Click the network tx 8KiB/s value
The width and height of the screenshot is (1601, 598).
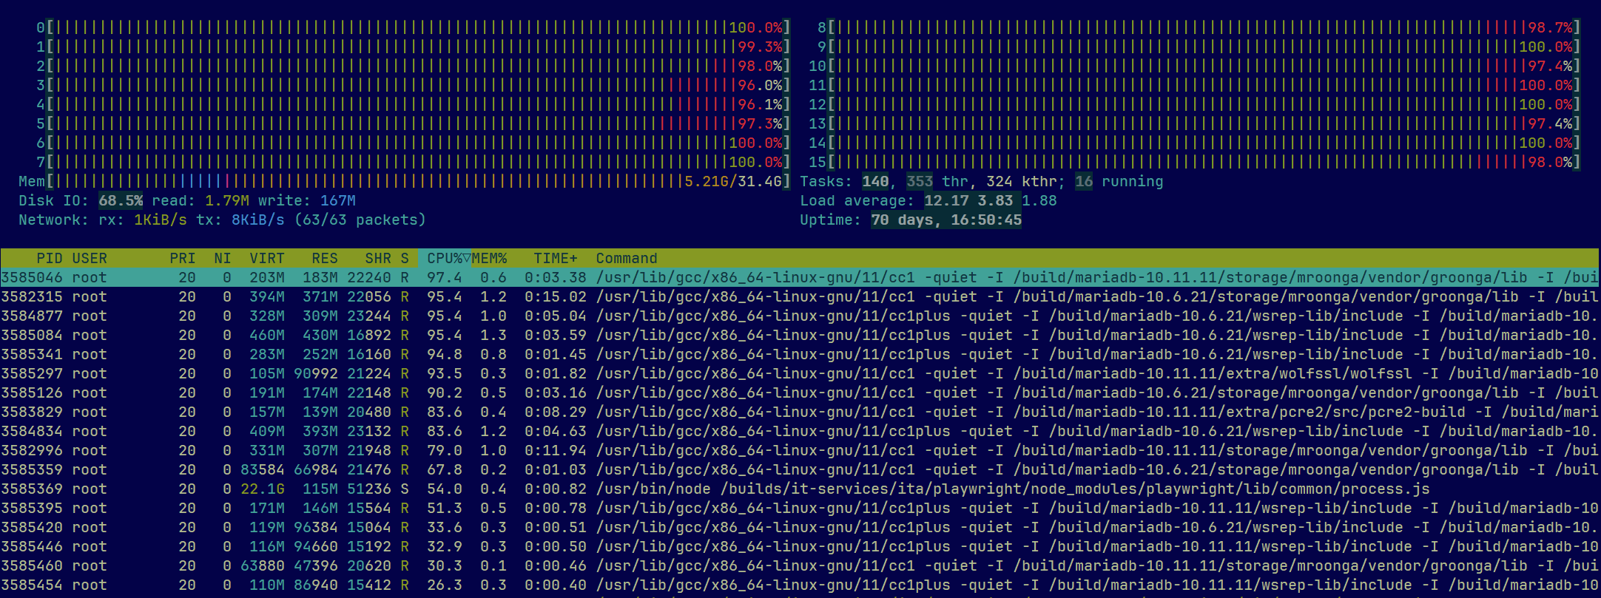(258, 220)
